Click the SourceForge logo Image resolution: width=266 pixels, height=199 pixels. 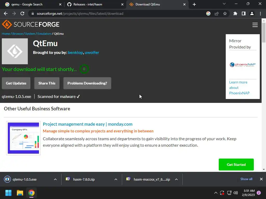coord(31,24)
